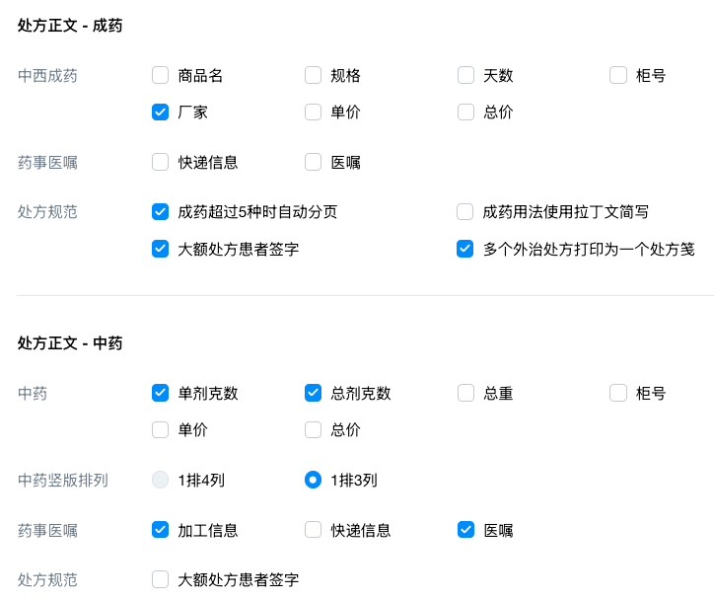This screenshot has width=714, height=600.
Task: Disable the 总剂克数 checkbox
Action: [x=313, y=393]
